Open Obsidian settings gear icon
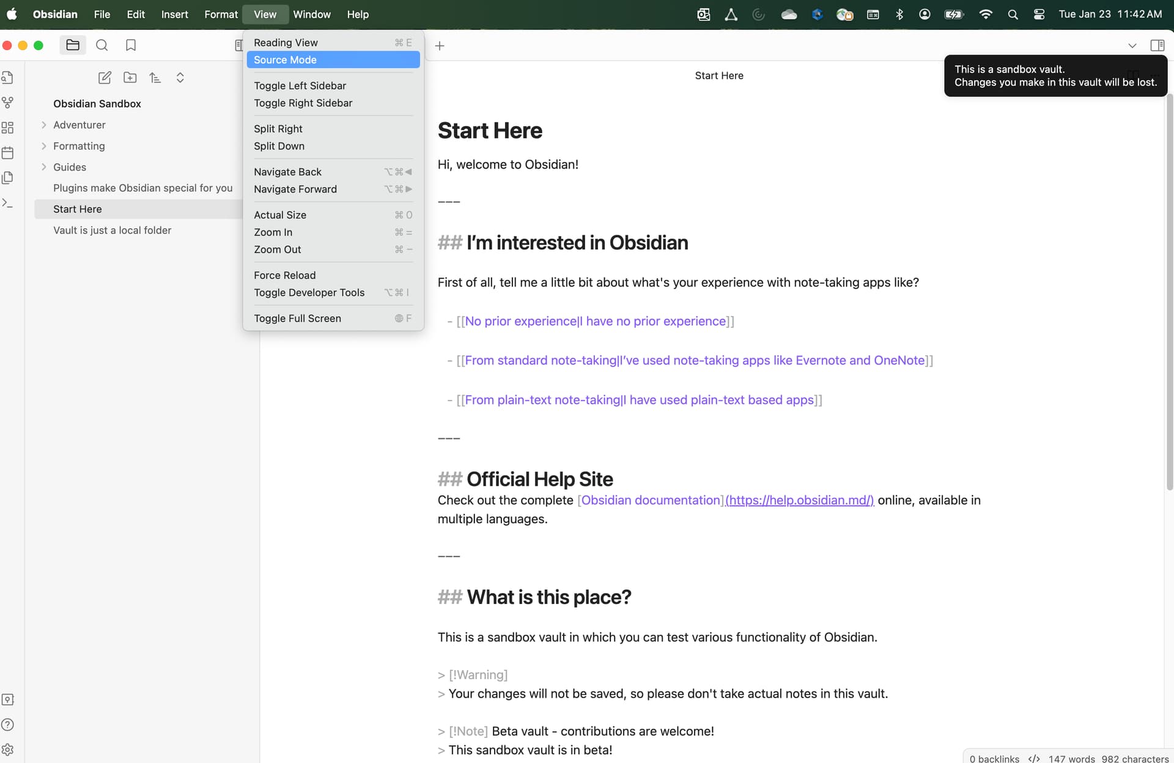1174x763 pixels. pos(7,750)
